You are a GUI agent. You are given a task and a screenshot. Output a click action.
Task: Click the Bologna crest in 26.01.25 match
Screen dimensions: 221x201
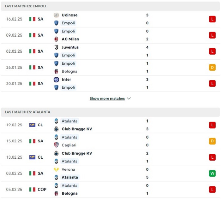tap(56, 71)
